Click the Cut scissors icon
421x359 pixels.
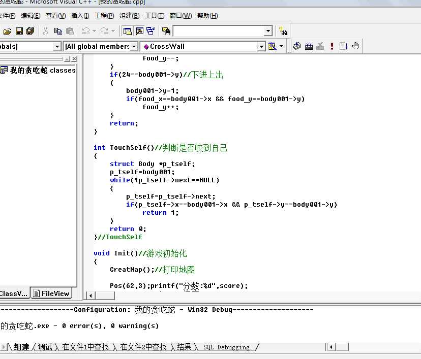pyautogui.click(x=45, y=31)
